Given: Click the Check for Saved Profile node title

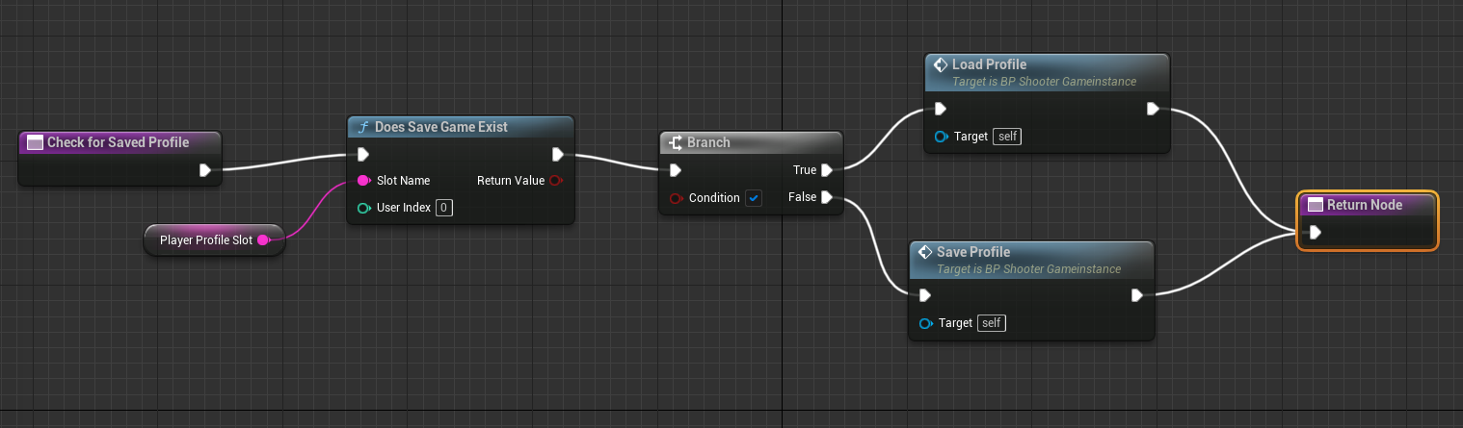Looking at the screenshot, I should (118, 142).
